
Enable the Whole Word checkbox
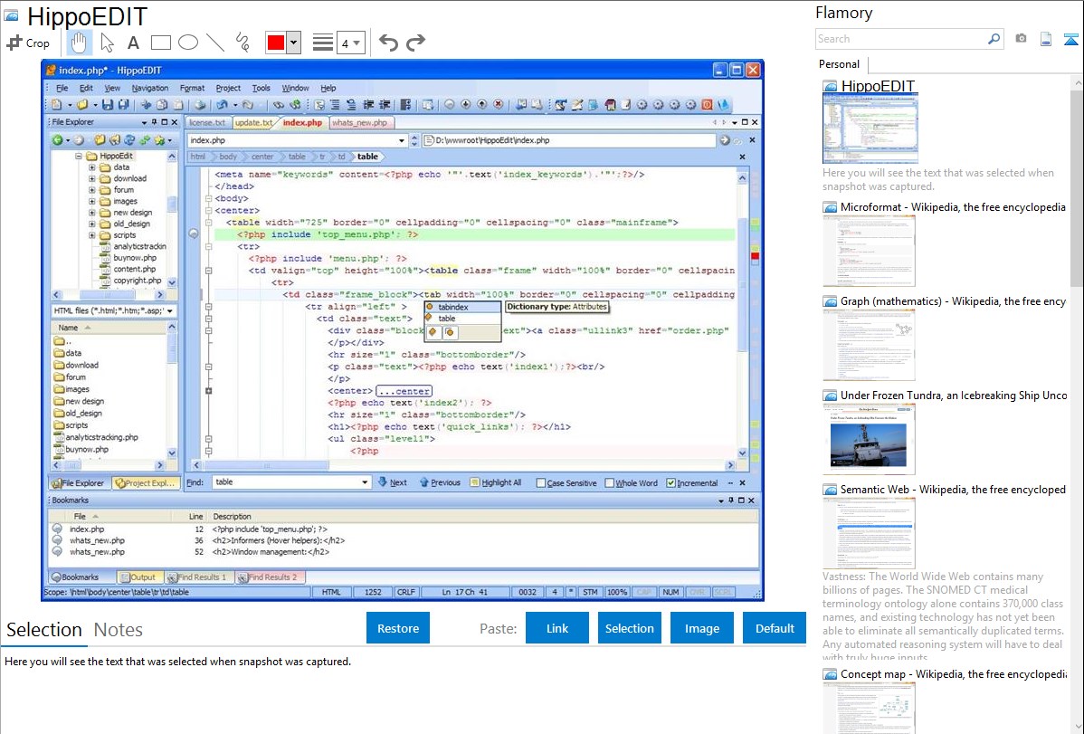[610, 483]
